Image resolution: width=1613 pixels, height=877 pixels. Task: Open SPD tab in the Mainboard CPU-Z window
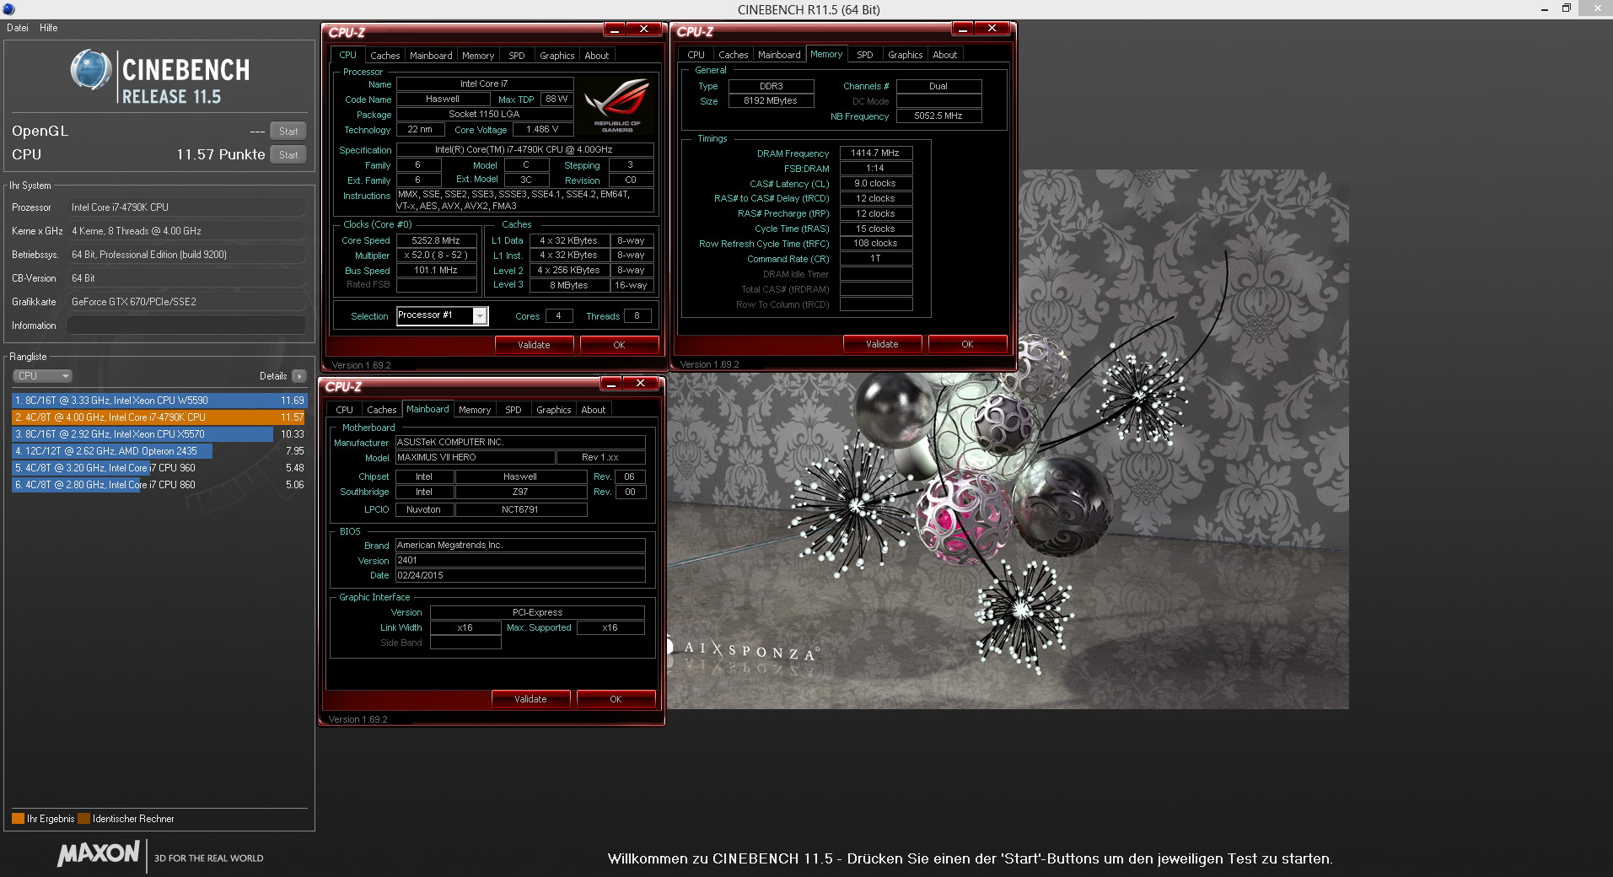click(x=513, y=410)
